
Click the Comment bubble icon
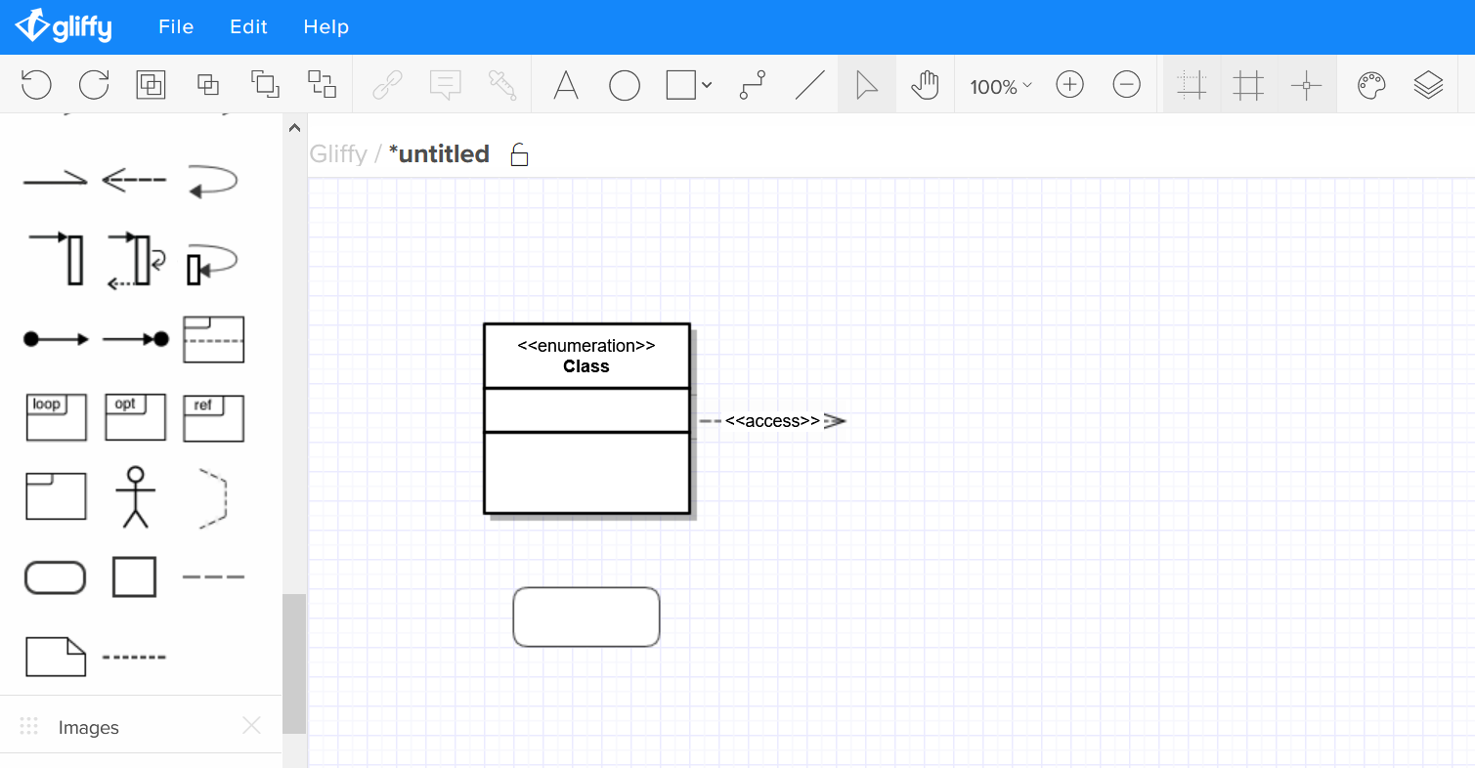[445, 85]
